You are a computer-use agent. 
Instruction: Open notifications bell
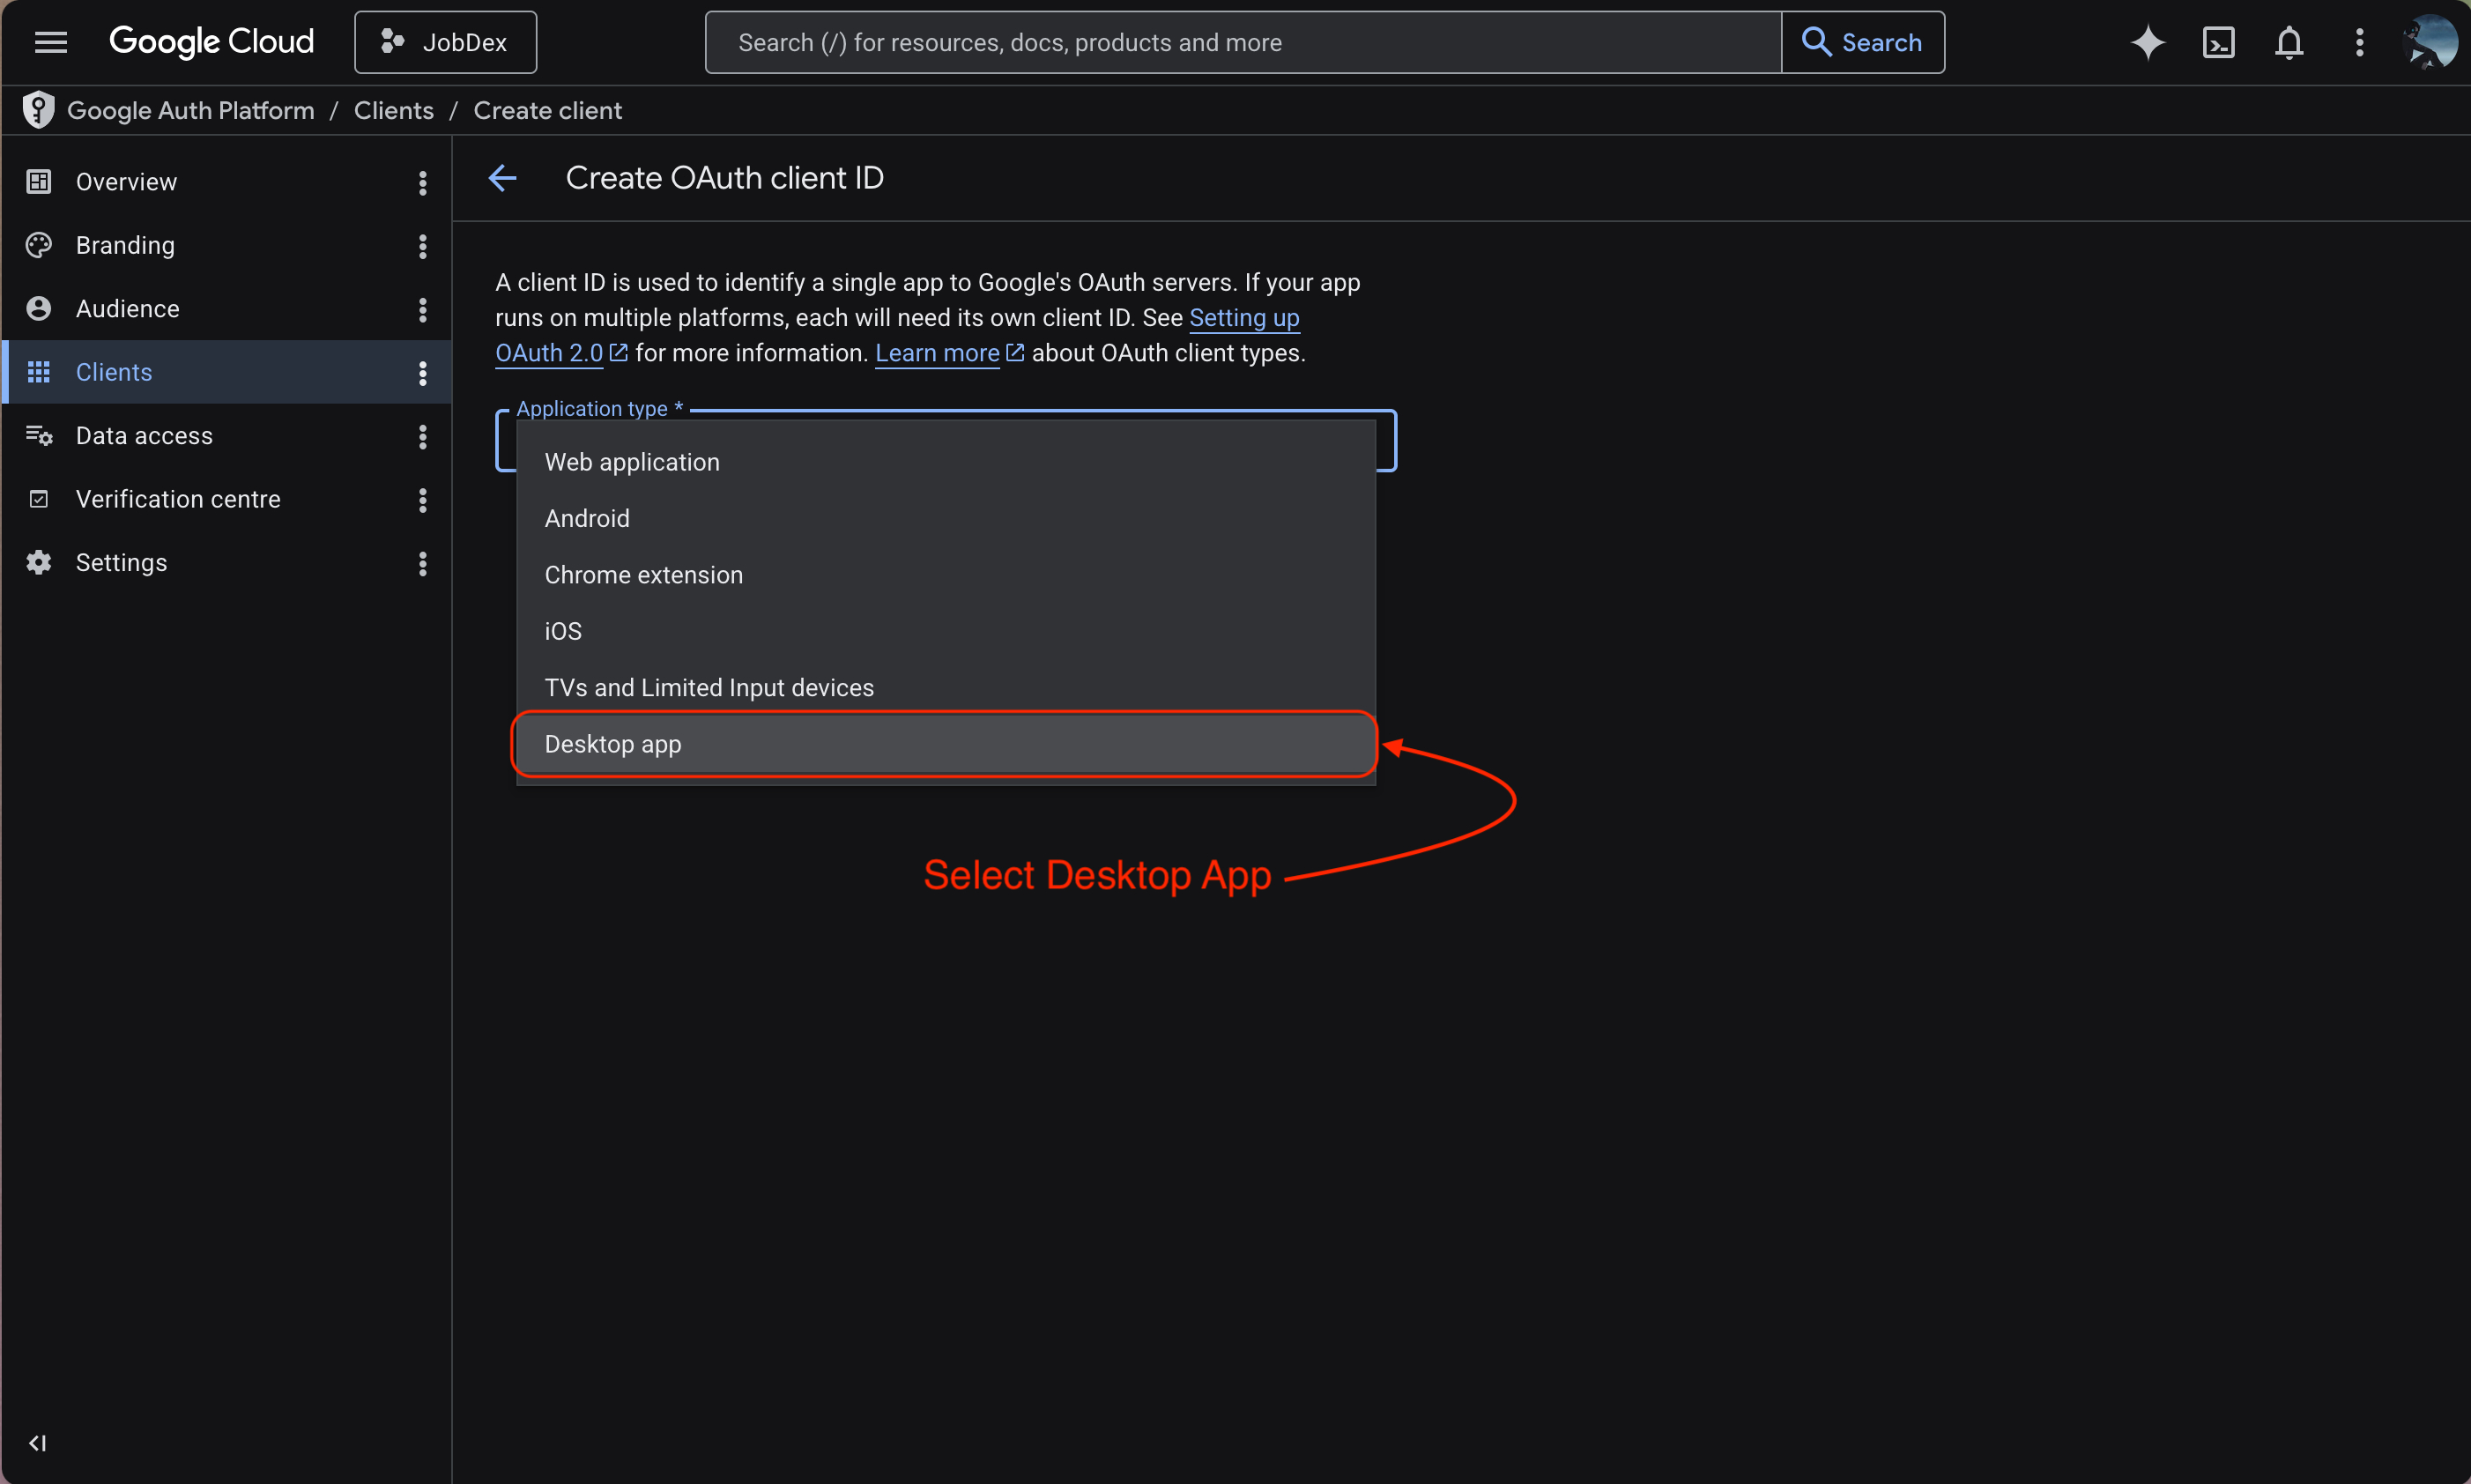tap(2289, 42)
